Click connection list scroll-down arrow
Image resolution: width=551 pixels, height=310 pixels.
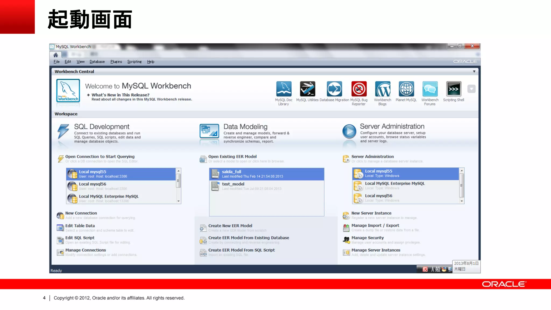coord(178,201)
